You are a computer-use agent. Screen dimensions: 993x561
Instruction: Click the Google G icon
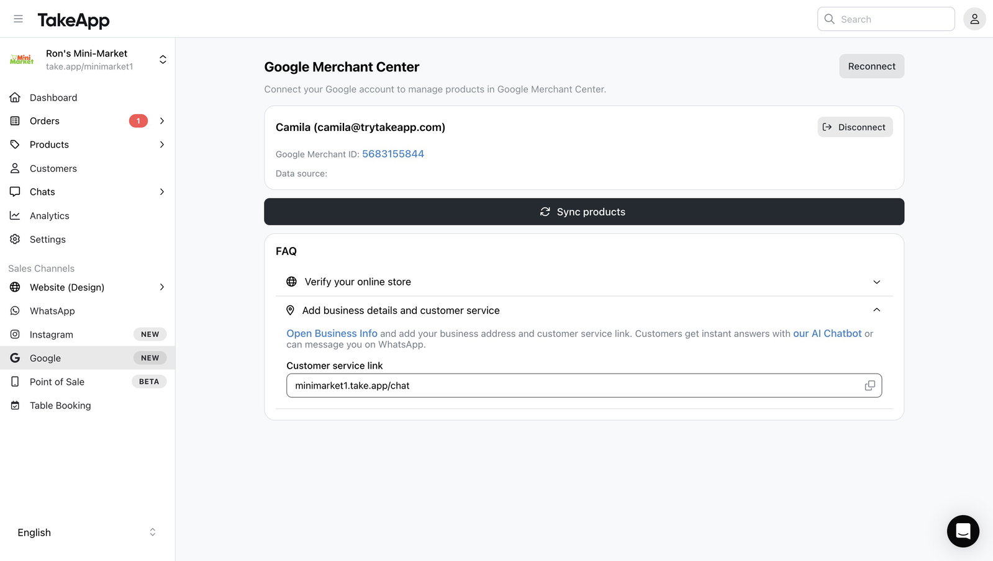[x=15, y=357]
